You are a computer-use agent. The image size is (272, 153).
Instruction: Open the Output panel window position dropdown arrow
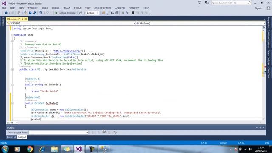pyautogui.click(x=257, y=127)
